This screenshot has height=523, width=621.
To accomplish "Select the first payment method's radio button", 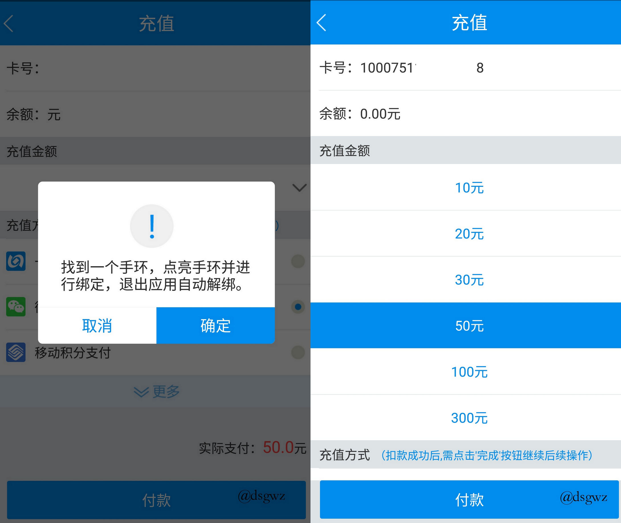I will coord(298,262).
